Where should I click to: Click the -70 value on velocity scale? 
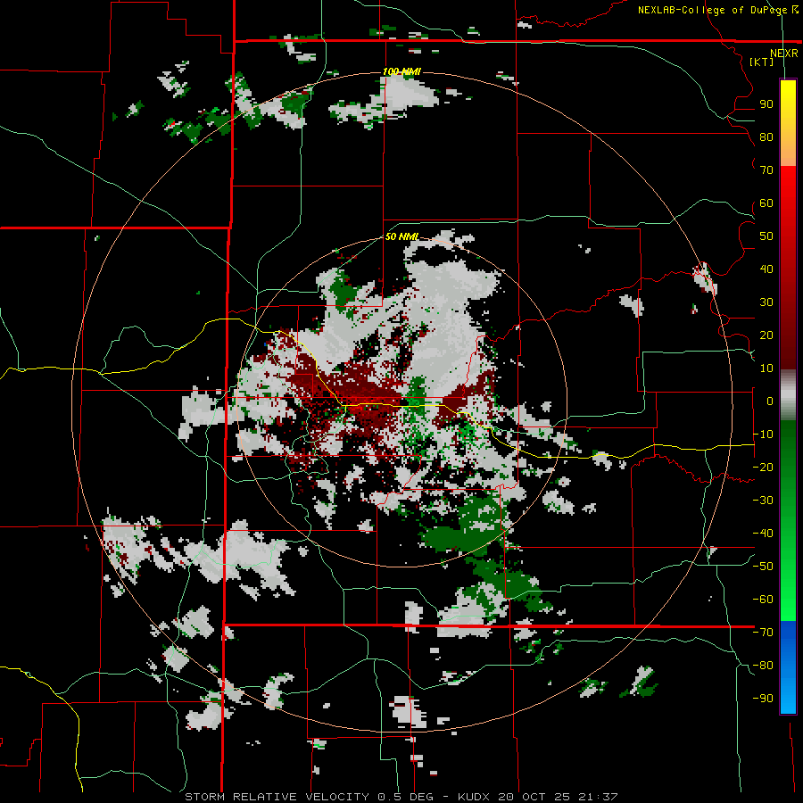pyautogui.click(x=763, y=633)
